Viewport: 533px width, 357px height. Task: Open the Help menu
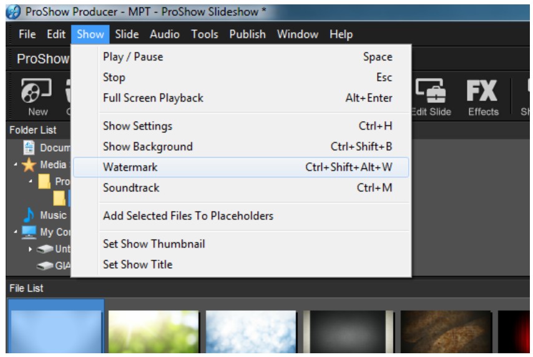tap(341, 34)
